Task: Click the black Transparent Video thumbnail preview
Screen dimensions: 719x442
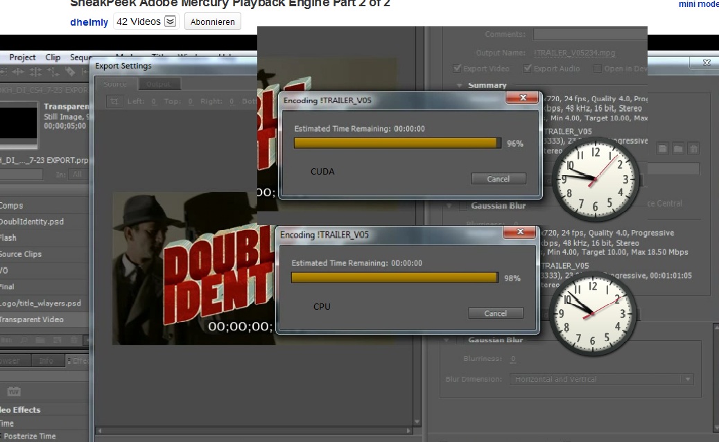Action: tap(18, 123)
